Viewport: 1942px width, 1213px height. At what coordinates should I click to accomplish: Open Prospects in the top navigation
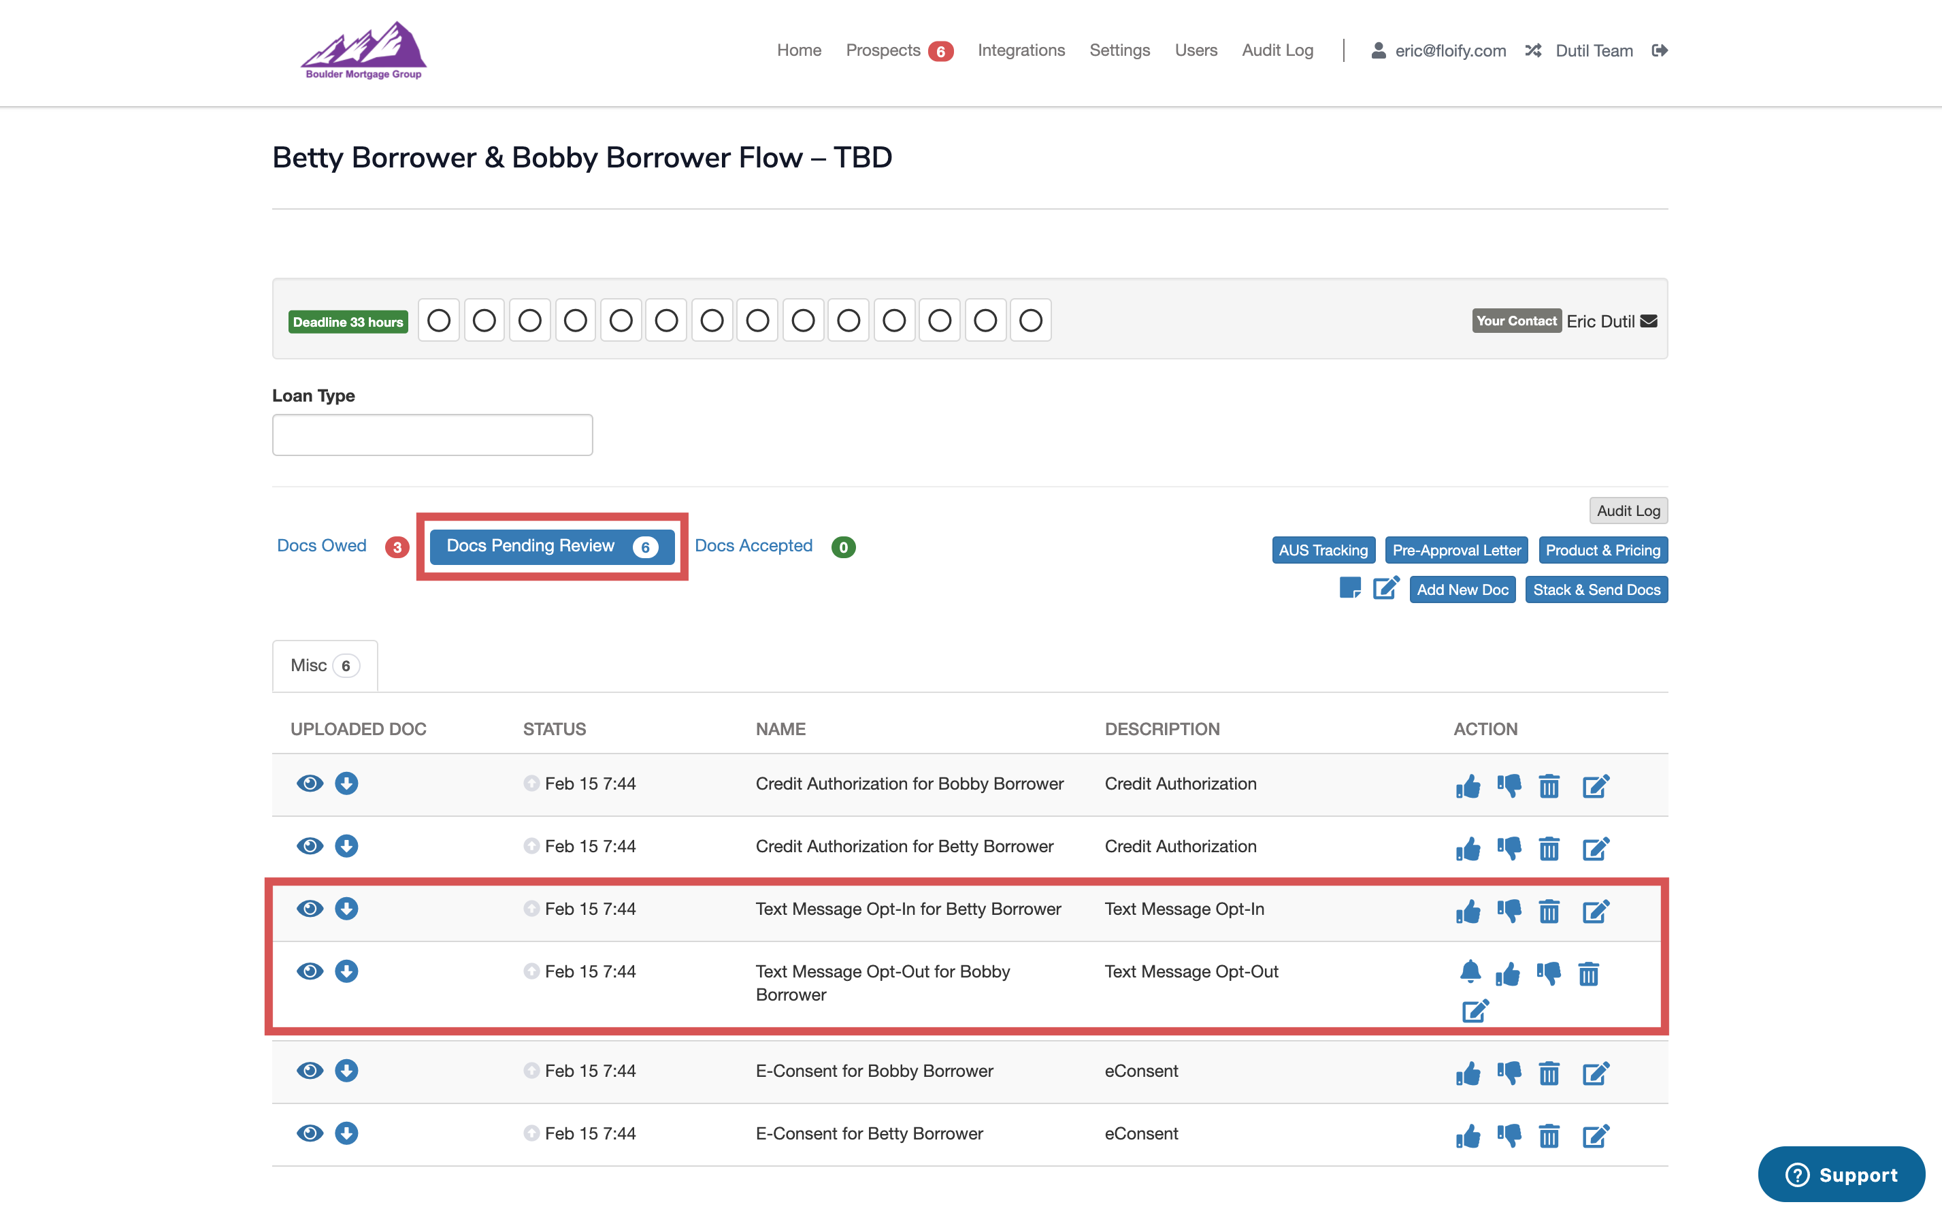click(883, 50)
